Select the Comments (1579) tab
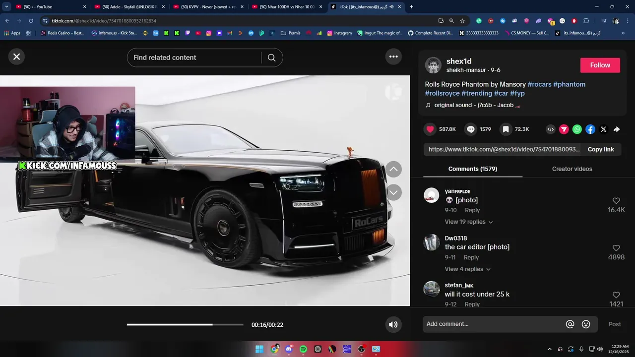635x357 pixels. coord(473,169)
